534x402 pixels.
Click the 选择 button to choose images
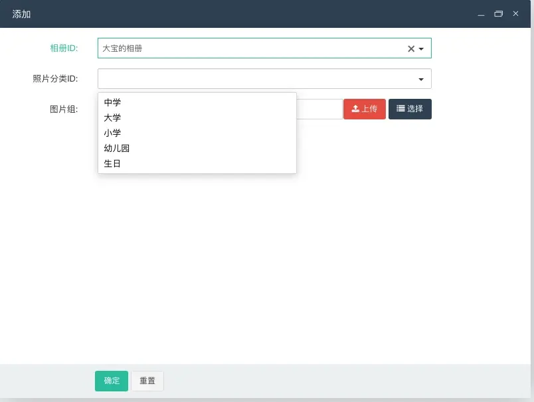(x=410, y=109)
